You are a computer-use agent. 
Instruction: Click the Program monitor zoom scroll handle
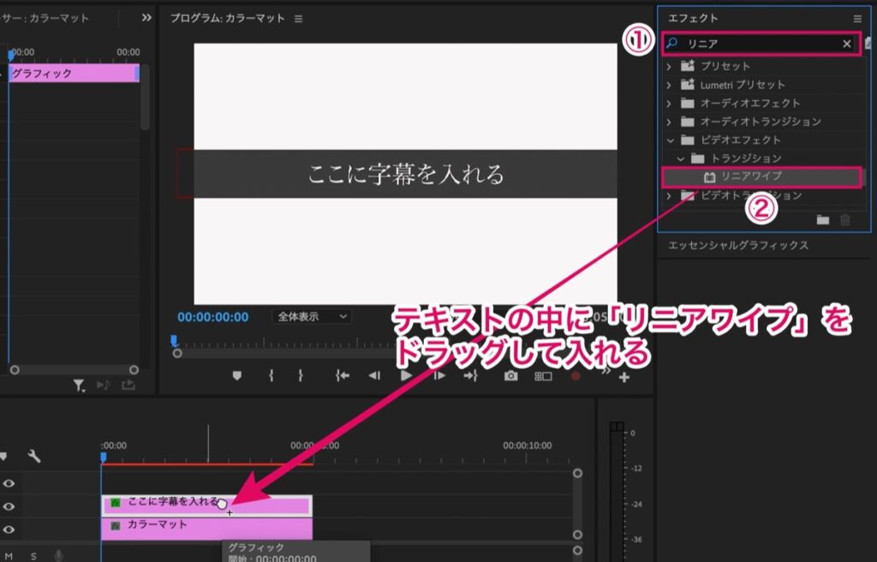click(x=177, y=354)
